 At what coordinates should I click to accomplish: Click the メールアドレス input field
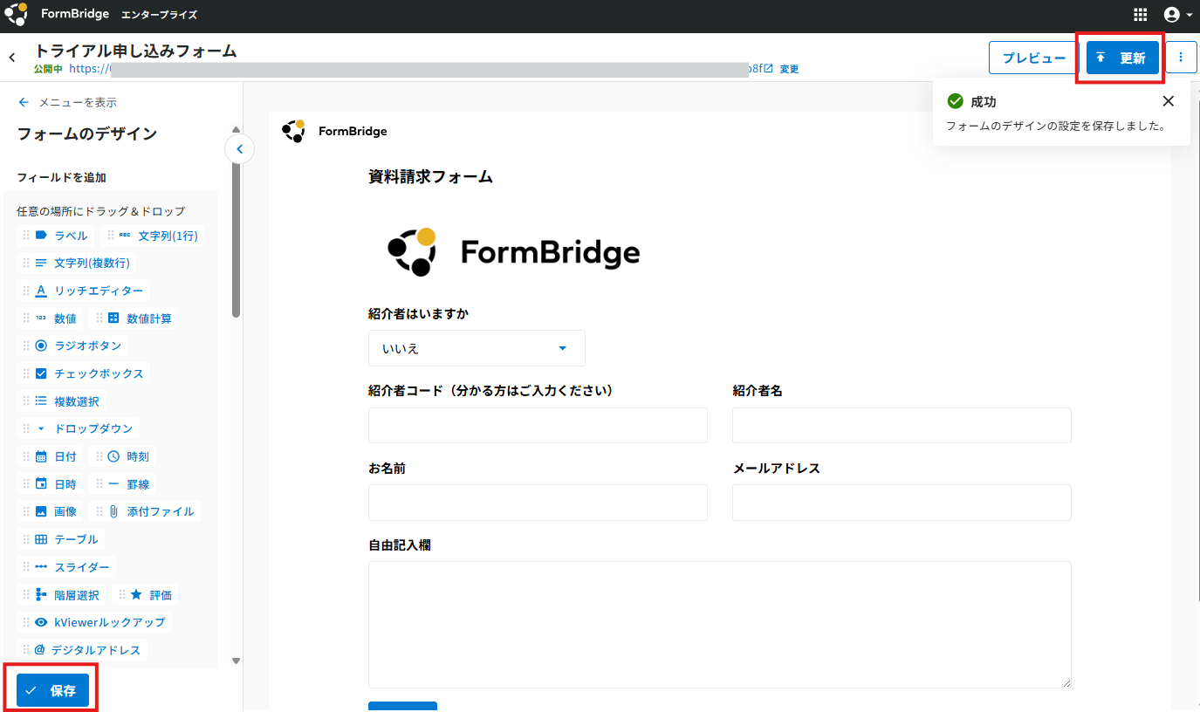tap(902, 503)
